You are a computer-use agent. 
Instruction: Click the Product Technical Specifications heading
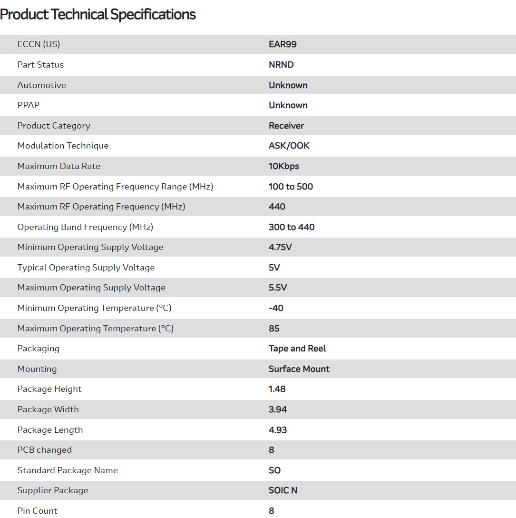[98, 15]
